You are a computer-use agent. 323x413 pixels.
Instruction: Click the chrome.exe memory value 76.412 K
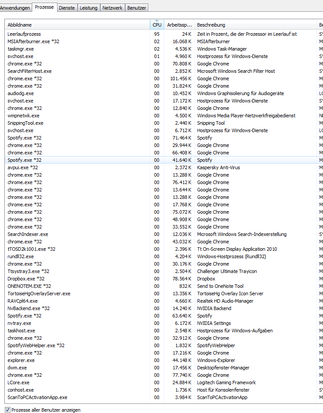(182, 182)
